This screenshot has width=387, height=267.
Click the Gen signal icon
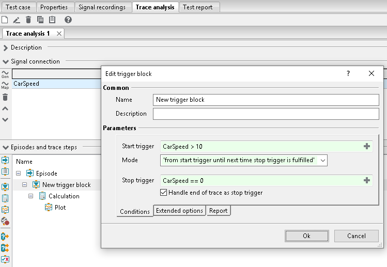5,74
